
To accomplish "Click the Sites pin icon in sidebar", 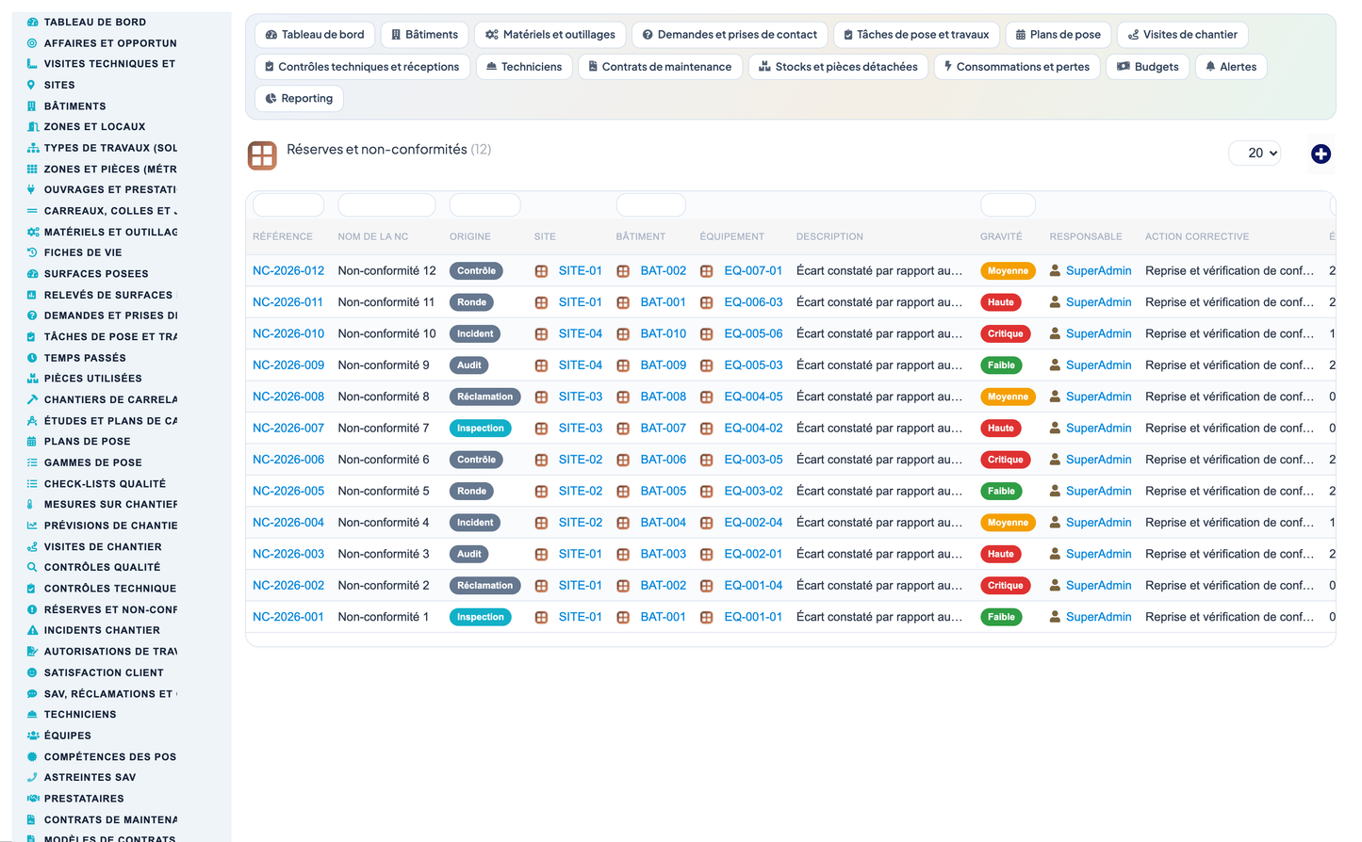I will pyautogui.click(x=32, y=85).
